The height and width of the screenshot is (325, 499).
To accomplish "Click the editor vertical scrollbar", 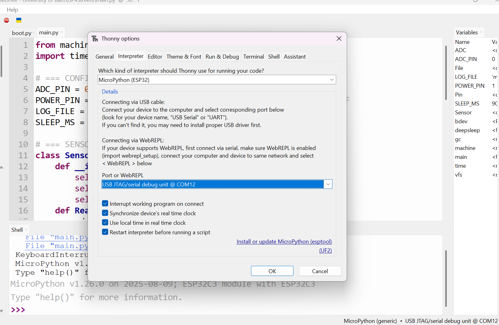I will [446, 73].
